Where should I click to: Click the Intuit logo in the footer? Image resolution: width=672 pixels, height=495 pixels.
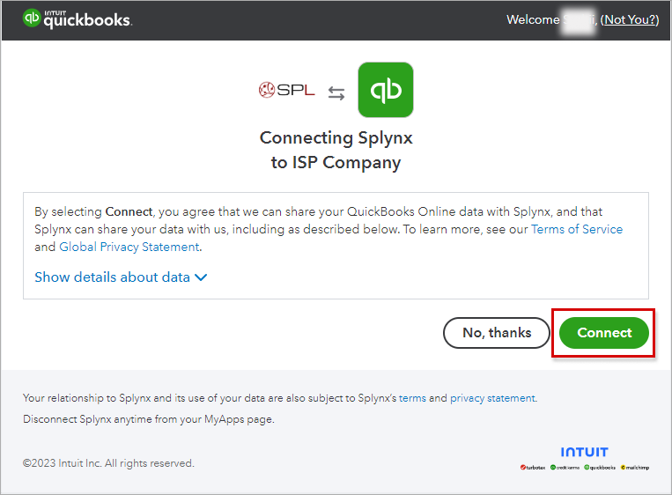584,452
